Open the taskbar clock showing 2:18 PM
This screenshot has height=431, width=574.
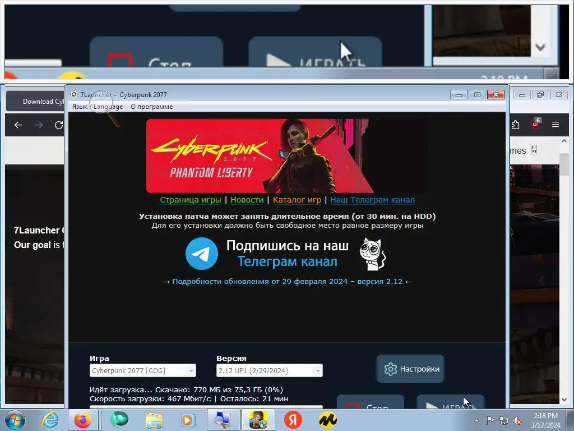click(545, 420)
